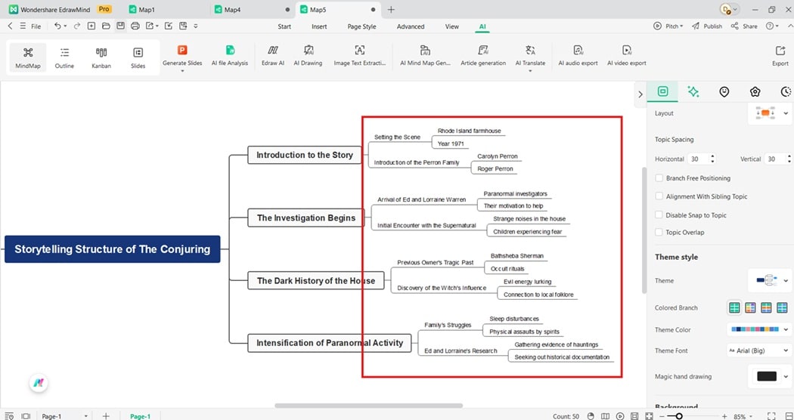Start AI audio export

(578, 54)
